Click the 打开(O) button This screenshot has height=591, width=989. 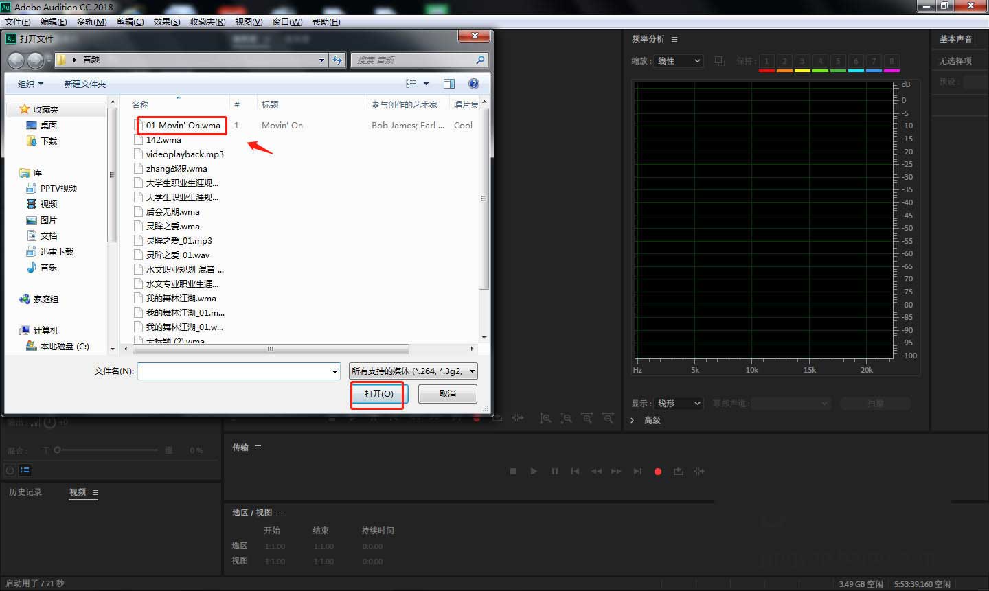coord(379,394)
